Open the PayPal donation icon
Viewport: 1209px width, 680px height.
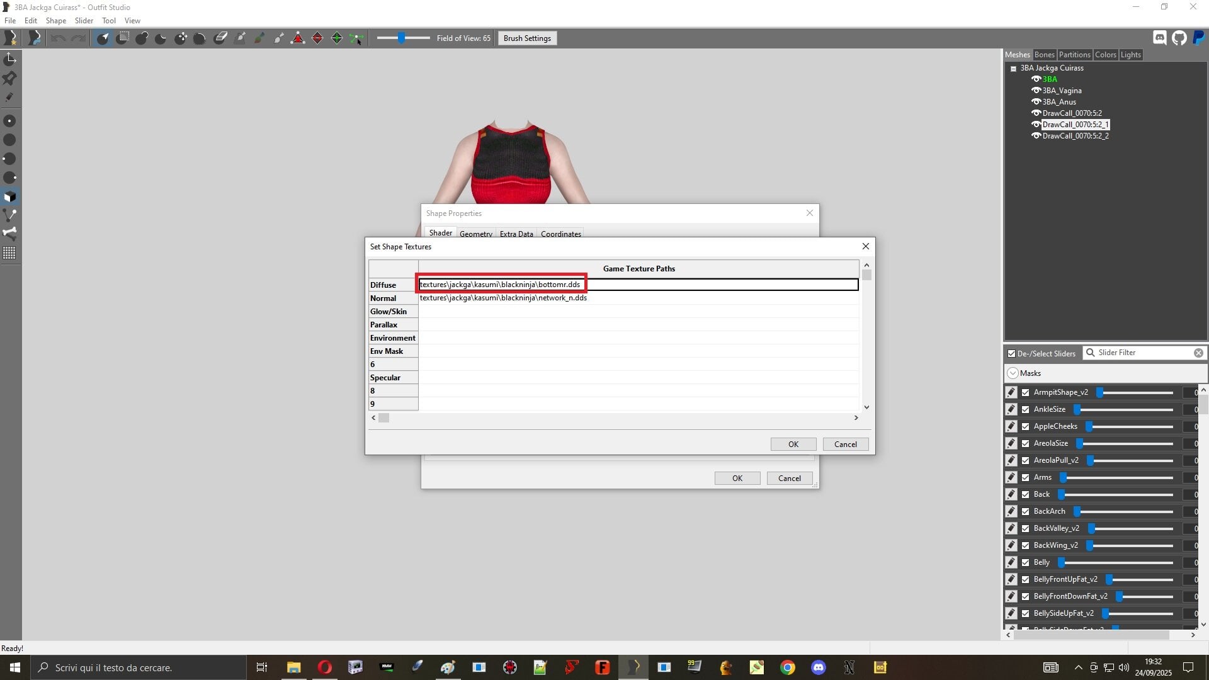(x=1199, y=38)
